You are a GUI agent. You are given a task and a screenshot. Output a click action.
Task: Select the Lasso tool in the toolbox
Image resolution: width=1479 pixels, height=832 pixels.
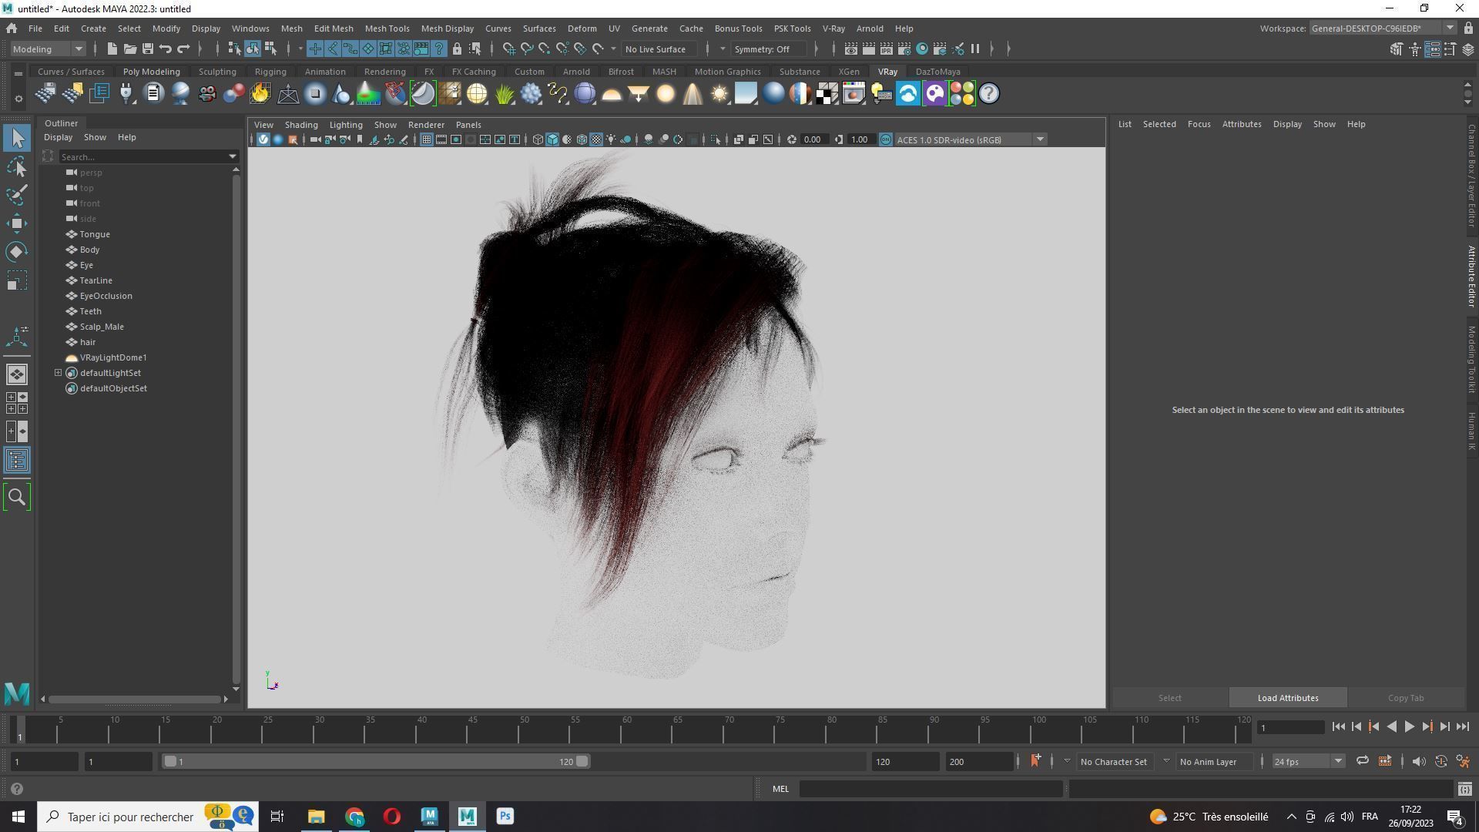coord(17,166)
